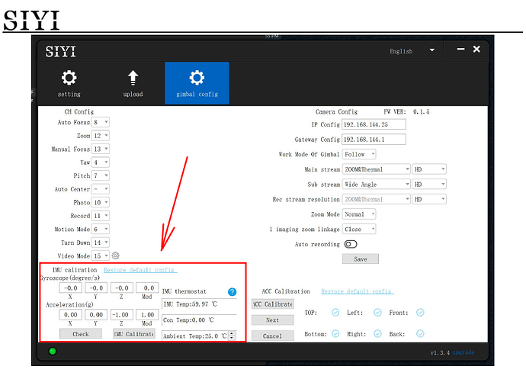Click the ACC Calibrate button

coord(273,304)
